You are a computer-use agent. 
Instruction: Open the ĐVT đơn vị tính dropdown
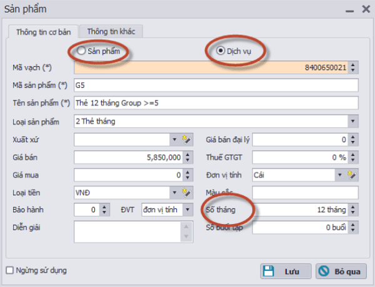188,210
